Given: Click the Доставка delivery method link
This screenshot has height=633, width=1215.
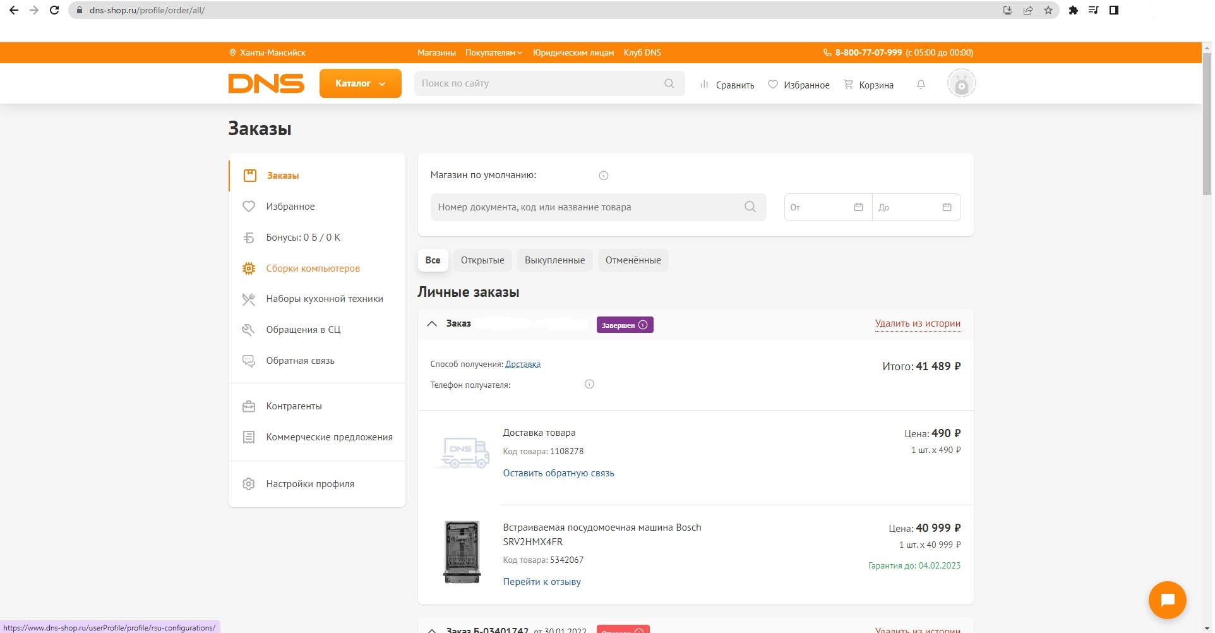Looking at the screenshot, I should click(x=523, y=365).
